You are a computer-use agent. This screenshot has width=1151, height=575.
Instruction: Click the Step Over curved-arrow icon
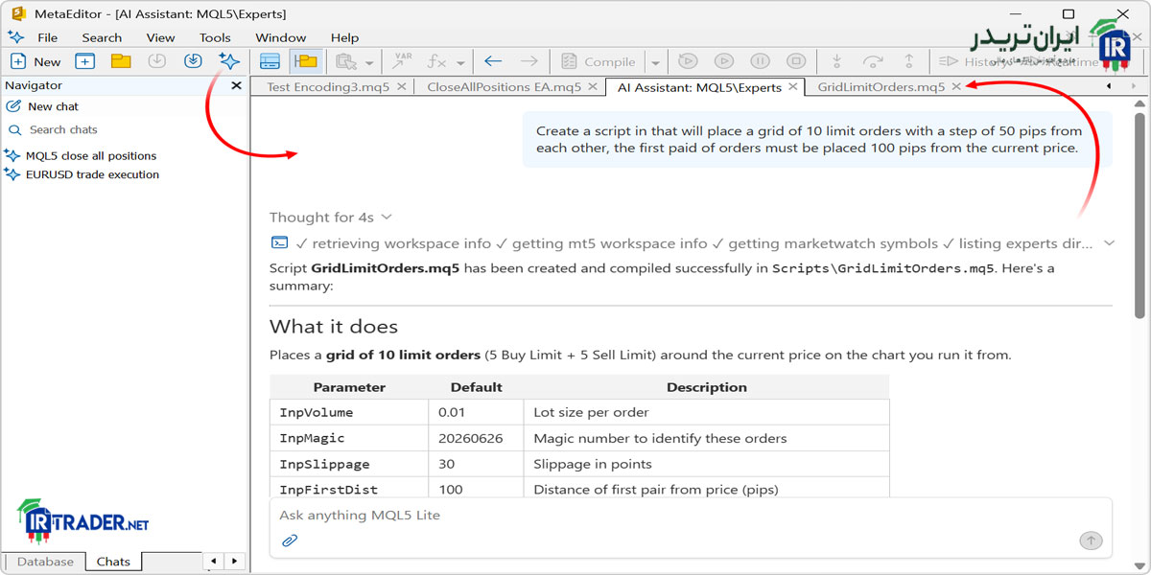tap(872, 61)
